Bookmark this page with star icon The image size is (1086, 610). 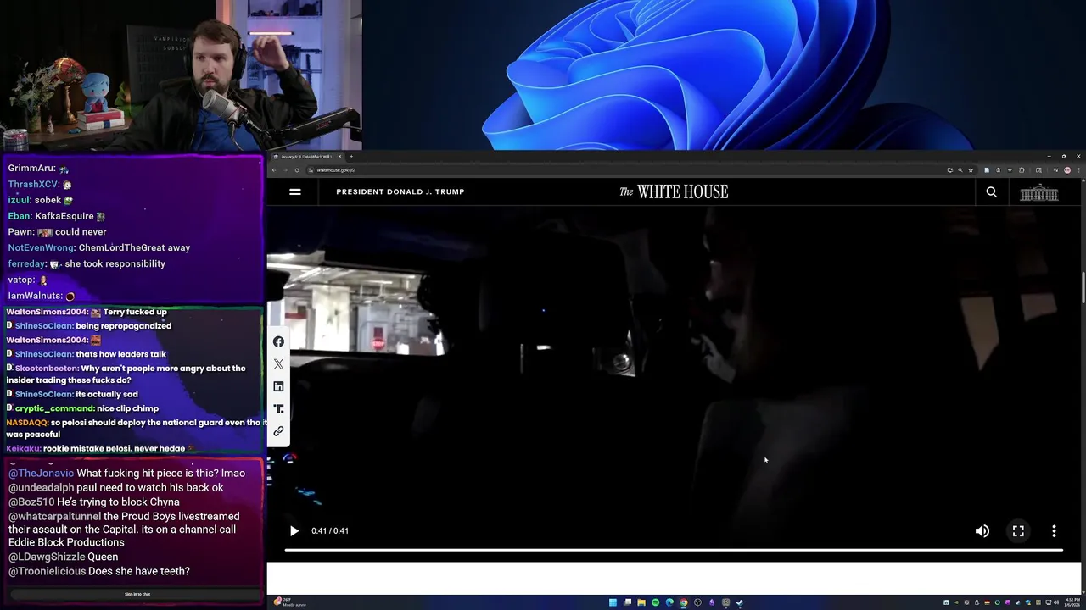tap(971, 170)
